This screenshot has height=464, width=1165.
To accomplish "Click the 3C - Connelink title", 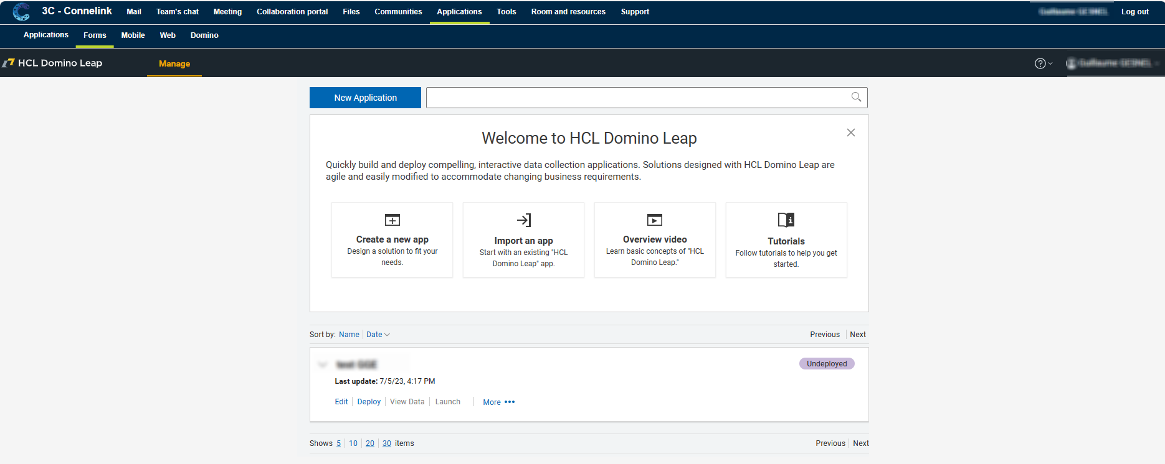I will (x=77, y=11).
